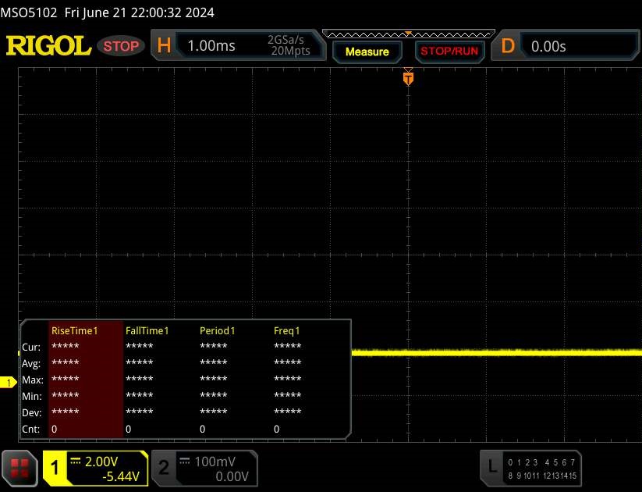This screenshot has height=492, width=642.
Task: Select the RiseTime1 measurement column header
Action: pyautogui.click(x=75, y=331)
